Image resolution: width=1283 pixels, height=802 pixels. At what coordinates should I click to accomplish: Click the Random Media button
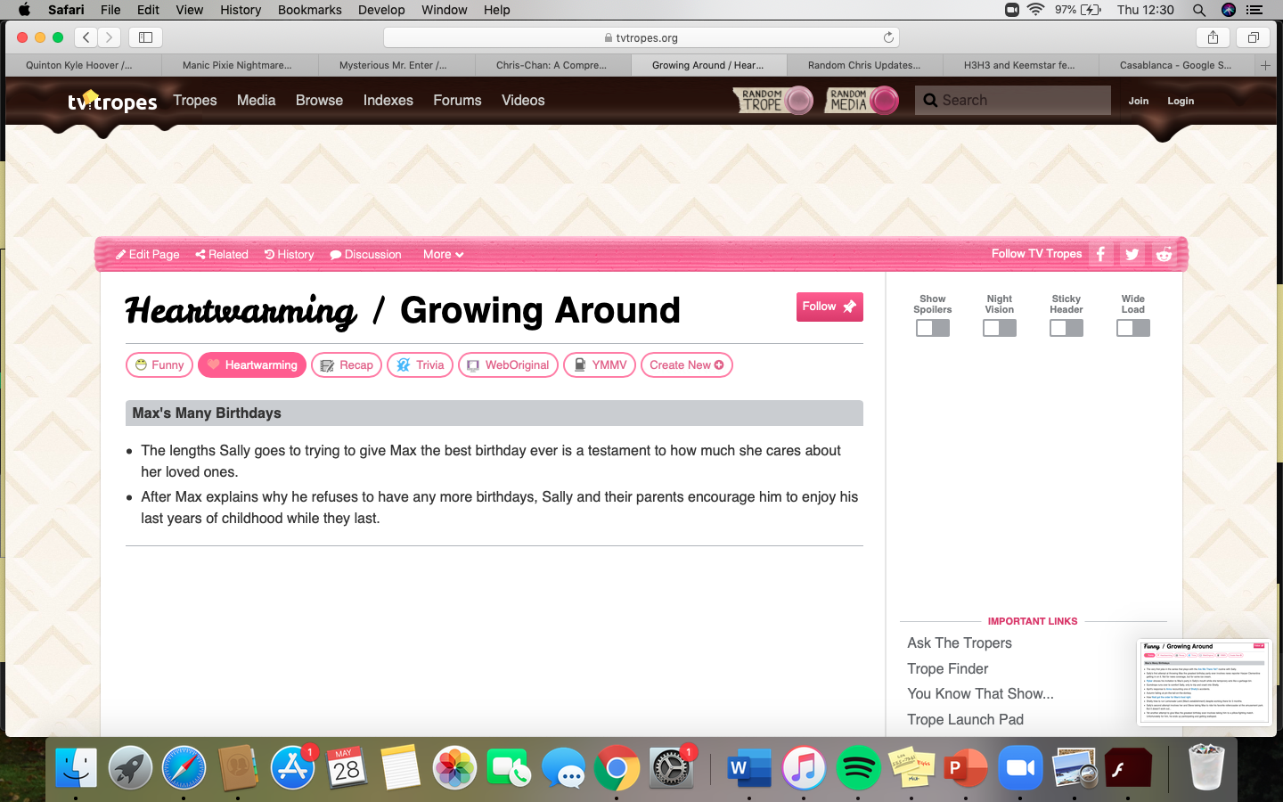click(862, 100)
